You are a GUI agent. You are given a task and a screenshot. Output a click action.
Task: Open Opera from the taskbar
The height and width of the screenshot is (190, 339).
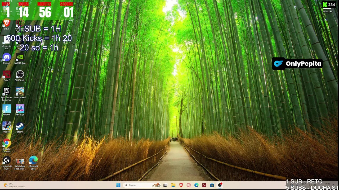(189, 185)
